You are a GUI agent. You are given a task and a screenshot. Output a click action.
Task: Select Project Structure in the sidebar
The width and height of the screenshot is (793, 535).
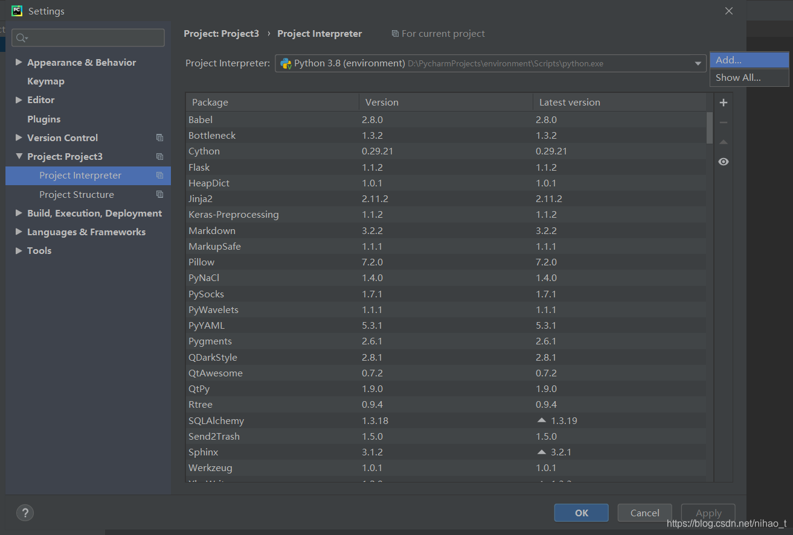tap(88, 194)
